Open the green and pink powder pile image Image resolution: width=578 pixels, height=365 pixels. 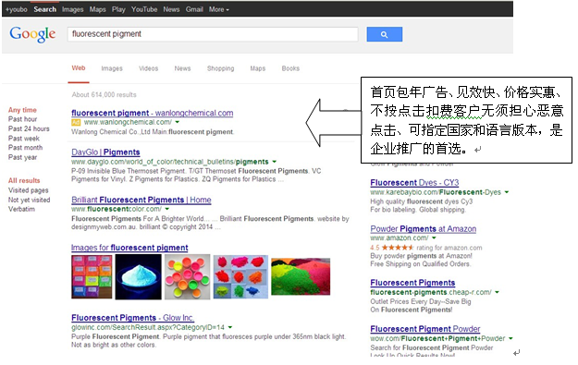point(301,276)
